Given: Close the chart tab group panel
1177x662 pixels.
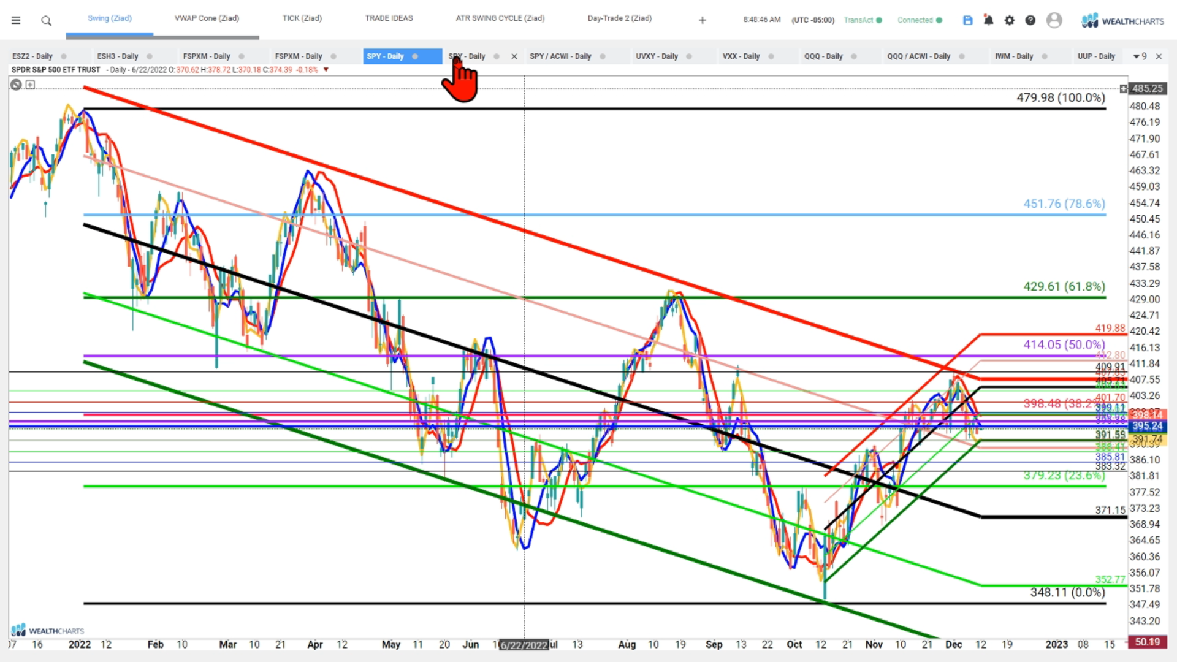Looking at the screenshot, I should (1159, 56).
